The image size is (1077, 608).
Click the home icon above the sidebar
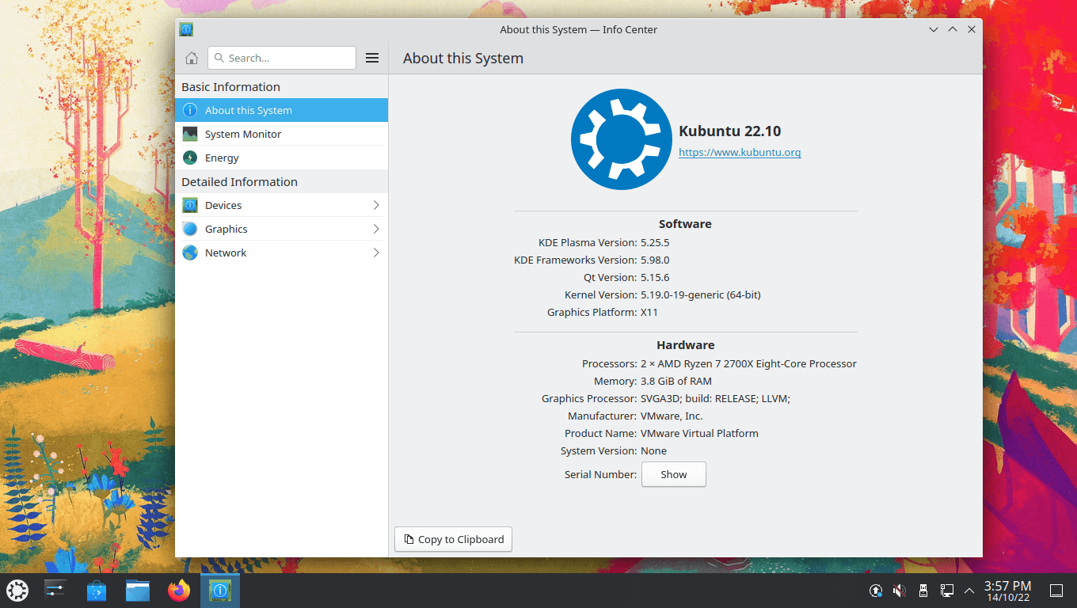pyautogui.click(x=190, y=57)
